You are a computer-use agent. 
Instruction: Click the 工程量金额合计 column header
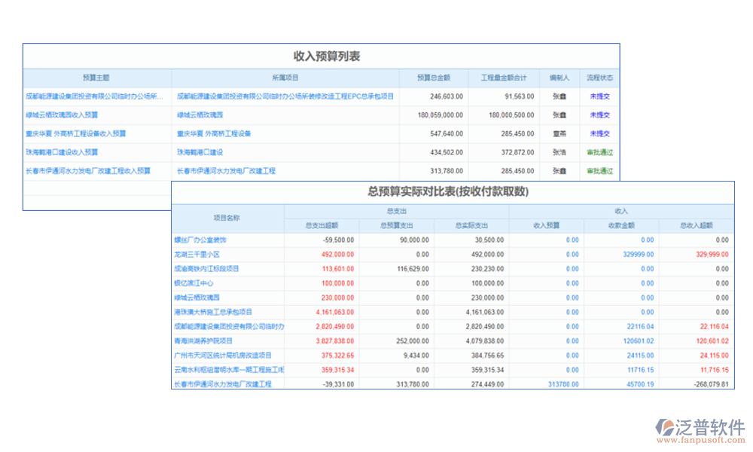pos(504,78)
